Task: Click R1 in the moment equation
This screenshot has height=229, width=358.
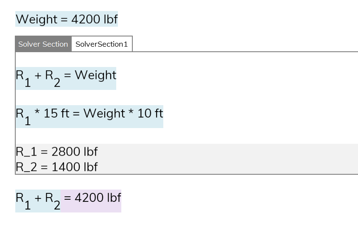Action: pos(23,117)
